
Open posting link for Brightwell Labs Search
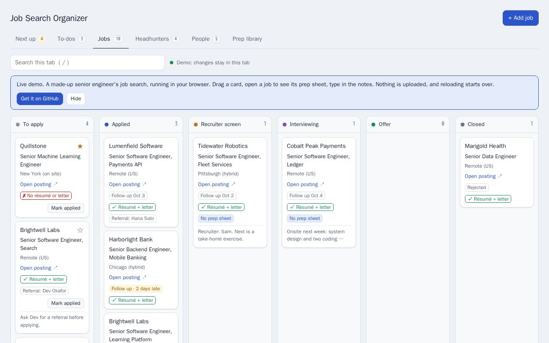click(x=39, y=268)
